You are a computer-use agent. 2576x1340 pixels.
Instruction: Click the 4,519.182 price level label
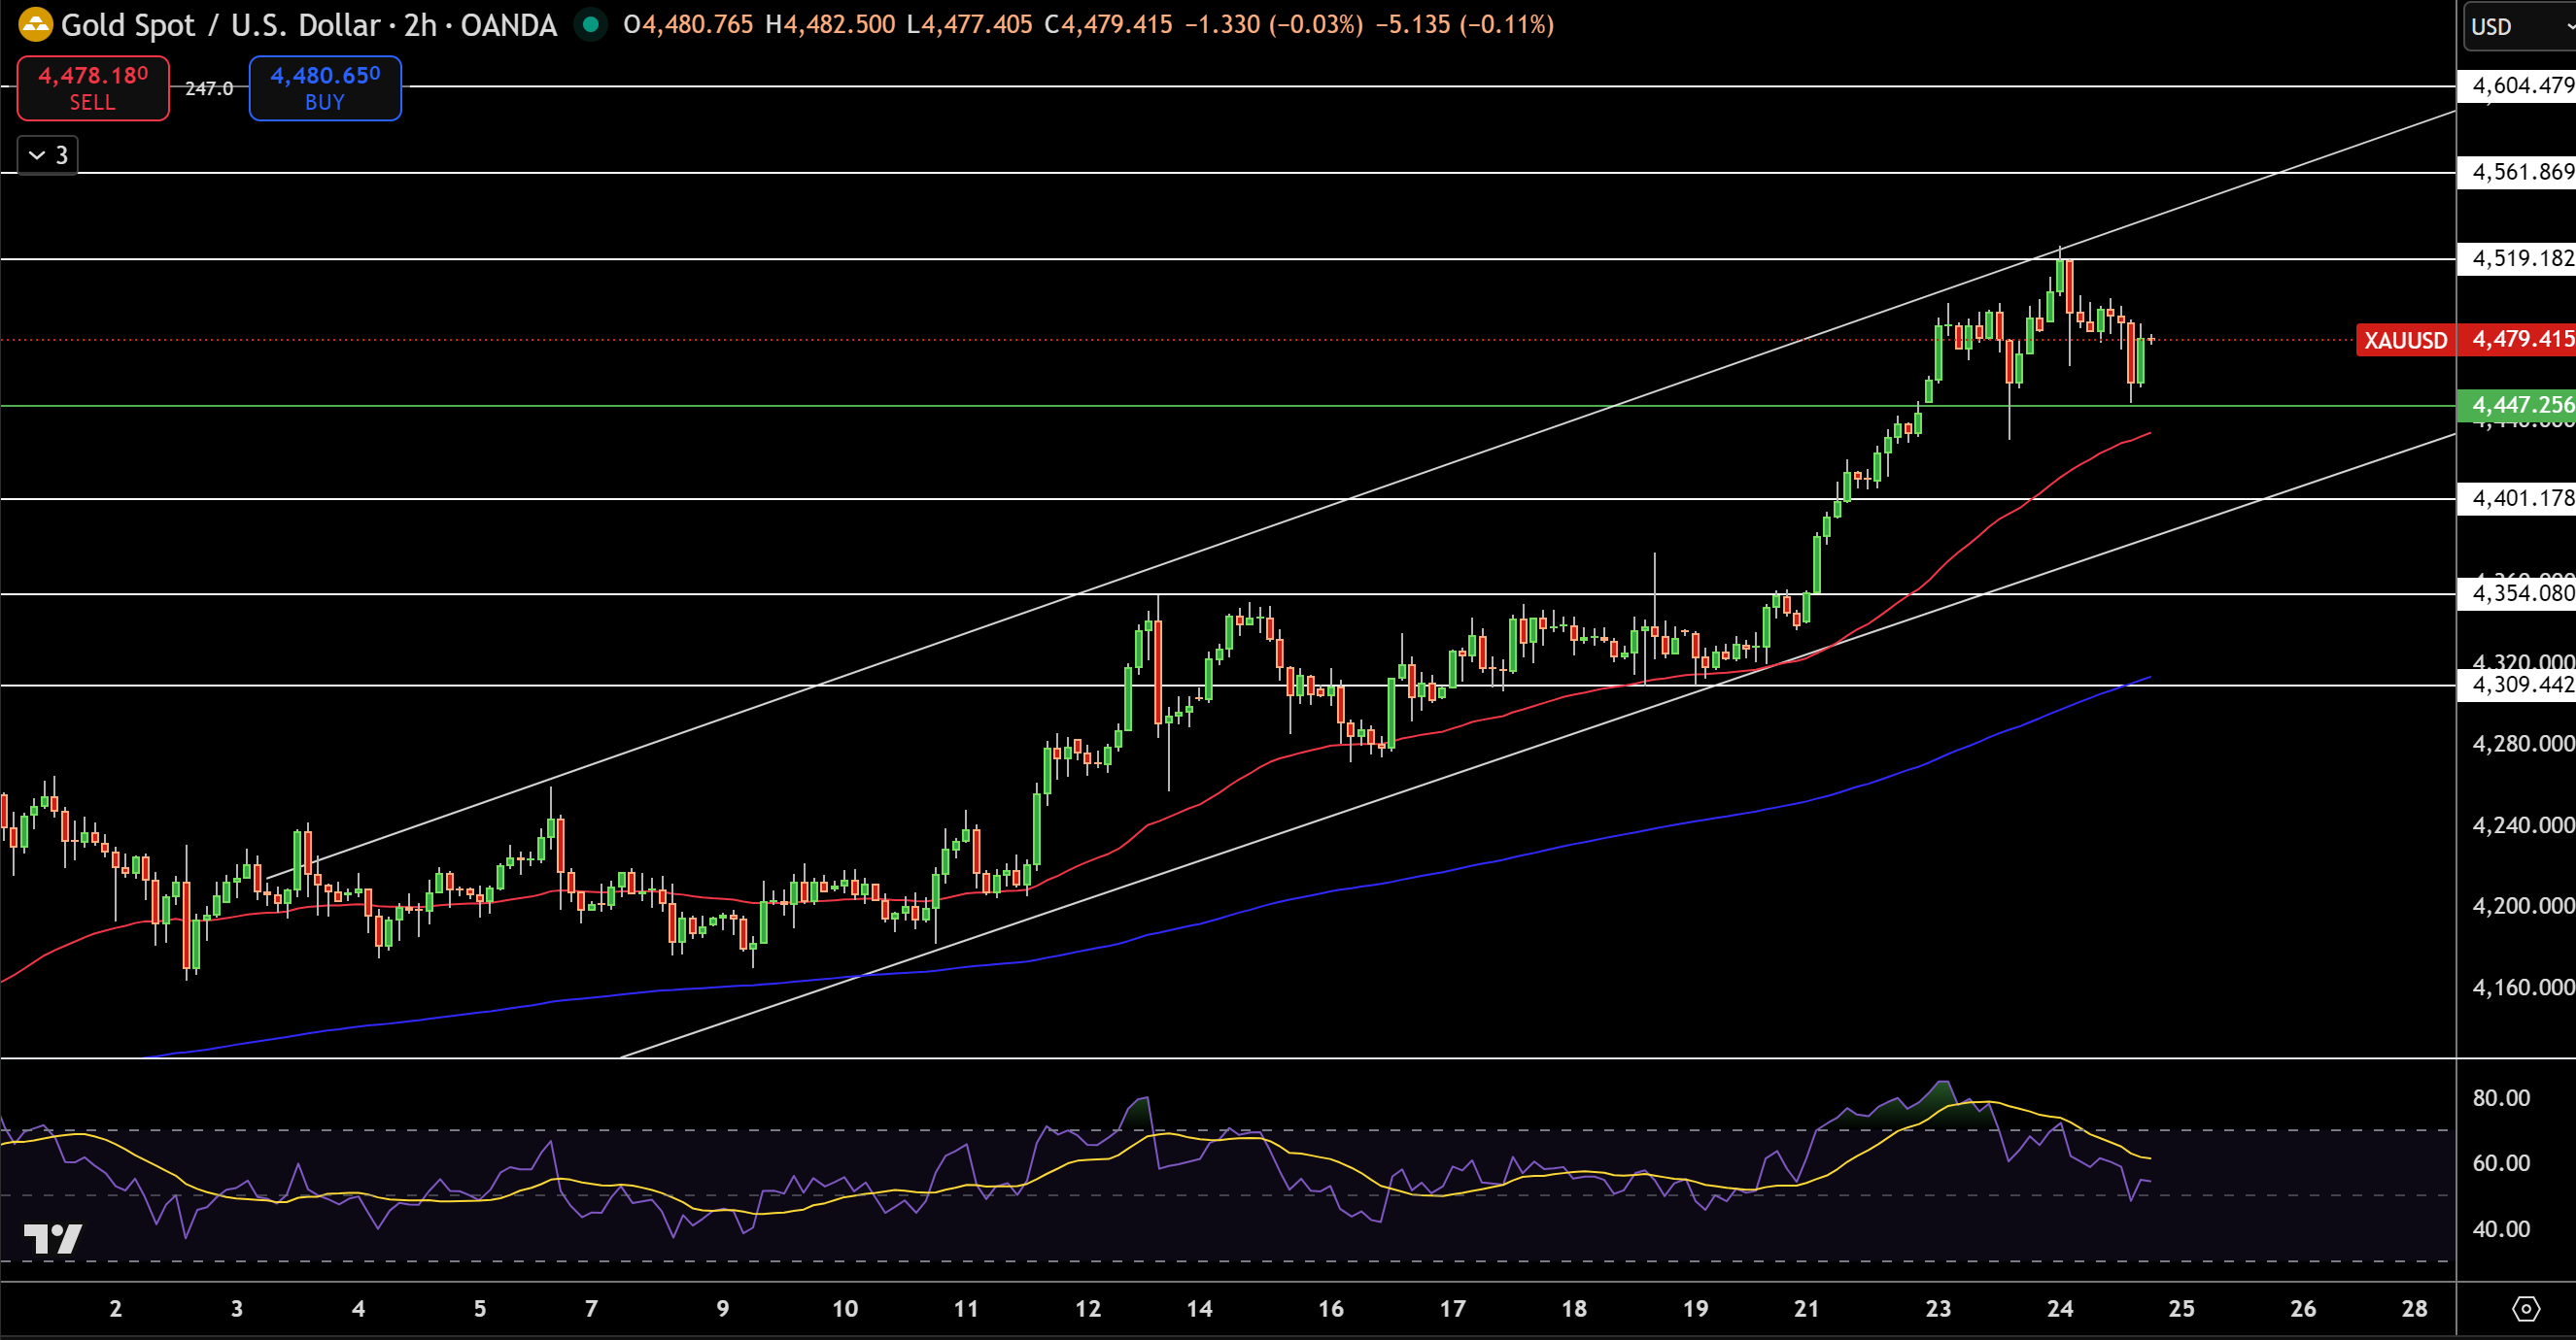[x=2516, y=258]
